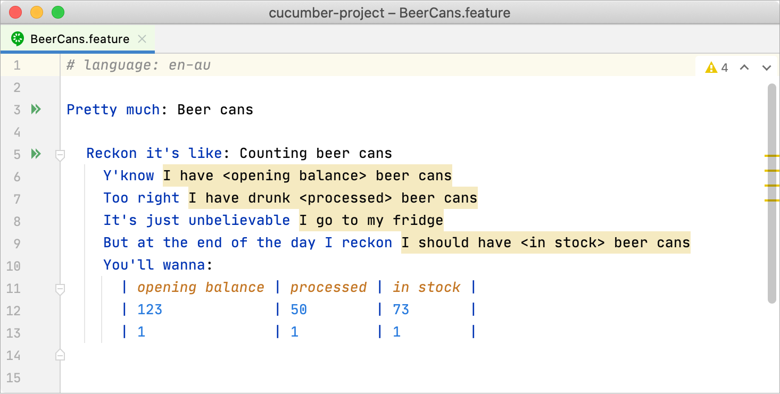Click the cucumber-project window title bar
This screenshot has height=394, width=780.
390,12
